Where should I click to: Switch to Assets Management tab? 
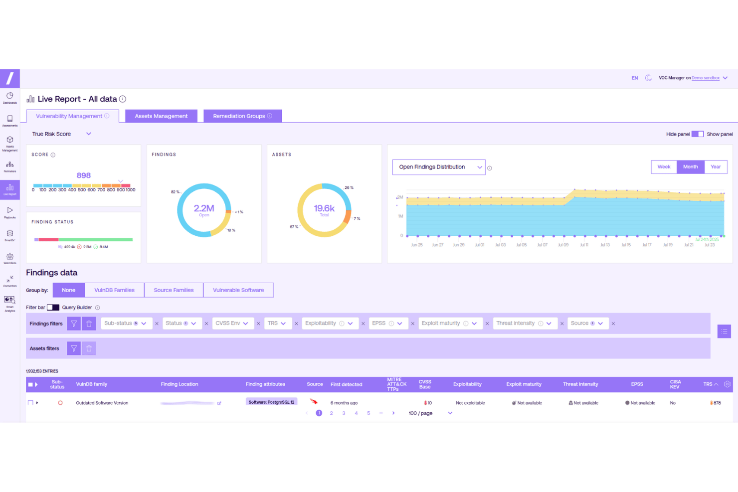(x=161, y=116)
